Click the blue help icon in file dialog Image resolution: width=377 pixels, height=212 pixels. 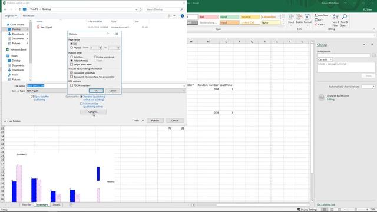[x=182, y=16]
